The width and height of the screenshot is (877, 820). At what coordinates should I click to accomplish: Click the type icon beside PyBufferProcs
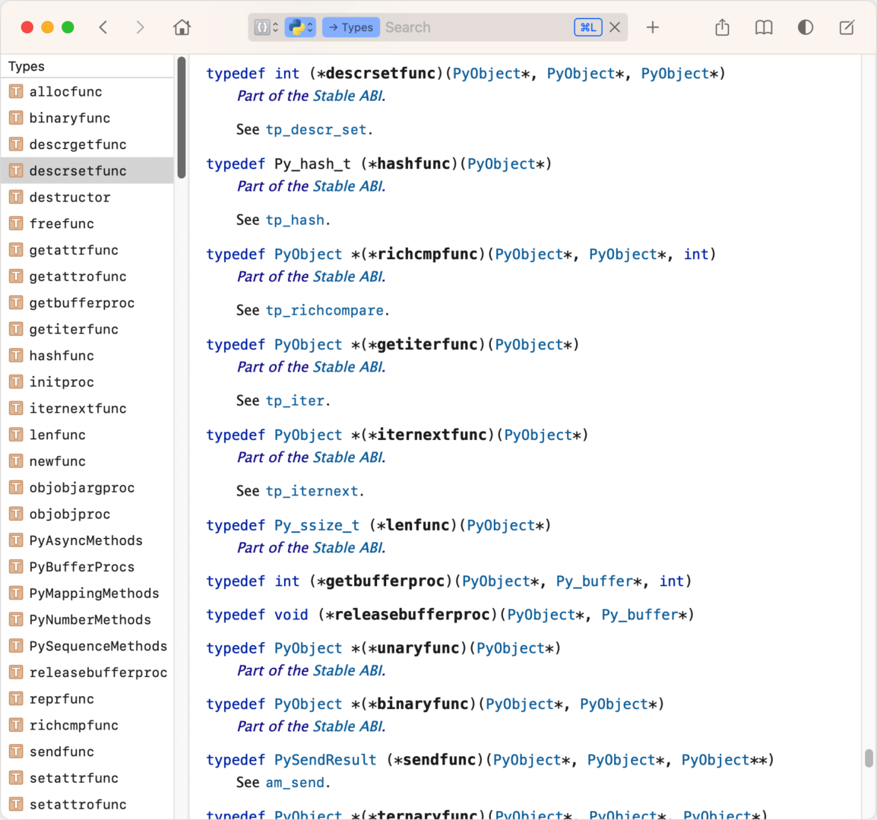tap(16, 567)
